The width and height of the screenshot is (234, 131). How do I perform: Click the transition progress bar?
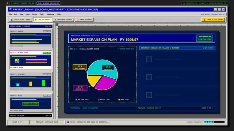tap(214, 122)
